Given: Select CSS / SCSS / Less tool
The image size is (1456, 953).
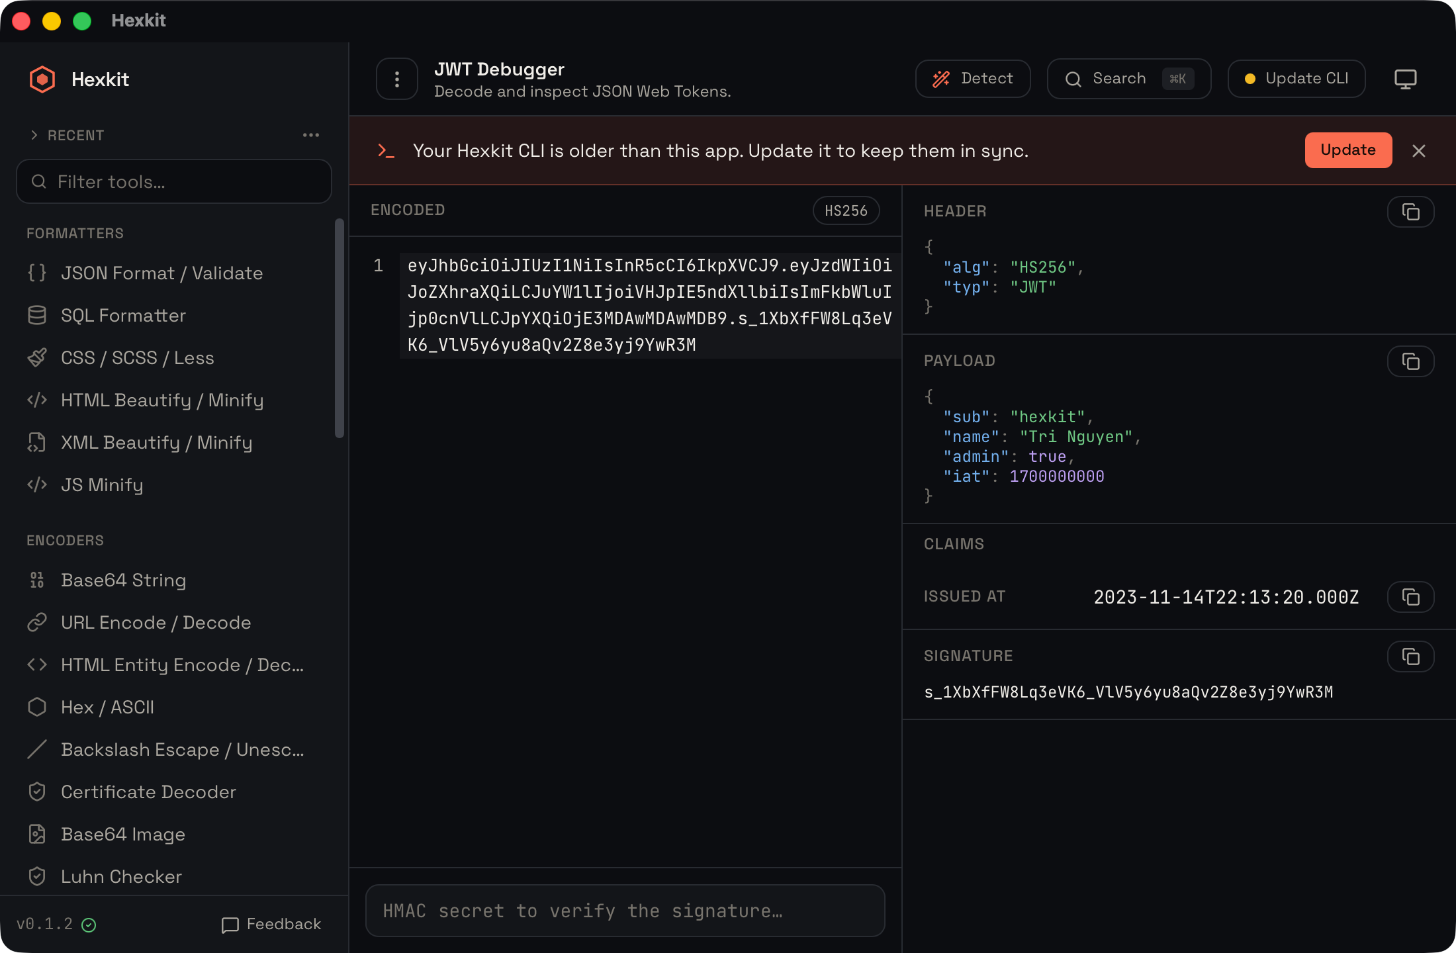Looking at the screenshot, I should (x=173, y=357).
